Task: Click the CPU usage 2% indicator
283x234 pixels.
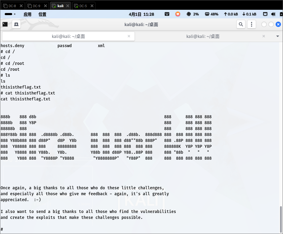Action: [x=193, y=14]
